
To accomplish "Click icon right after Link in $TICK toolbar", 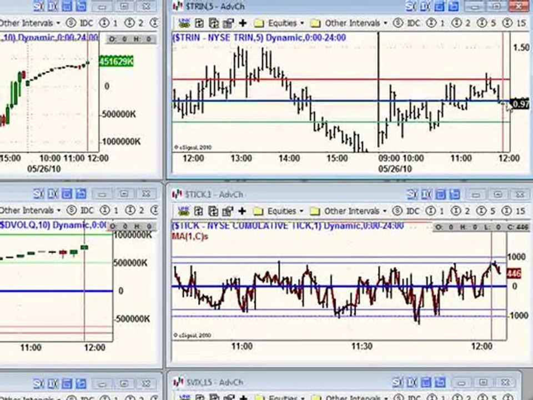I will 199,211.
